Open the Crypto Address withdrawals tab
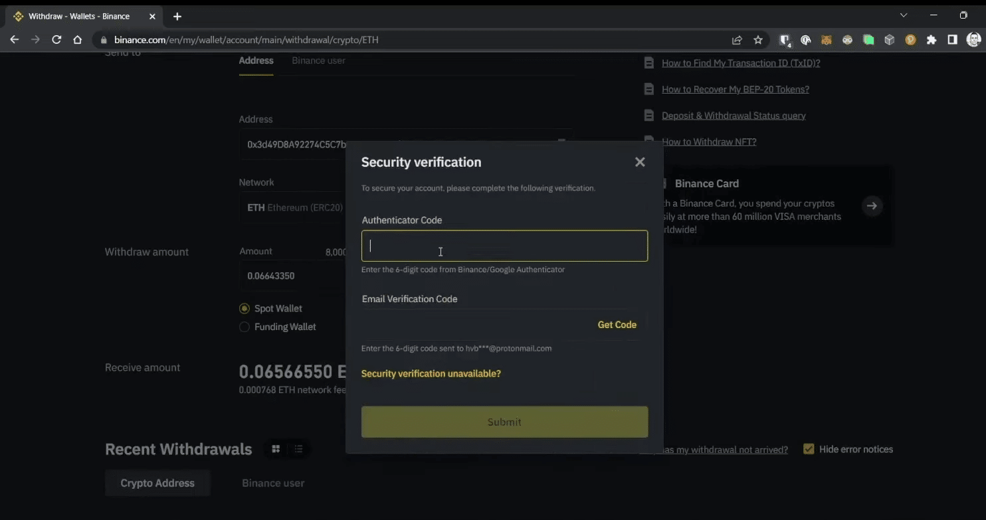This screenshot has height=520, width=986. (x=157, y=483)
